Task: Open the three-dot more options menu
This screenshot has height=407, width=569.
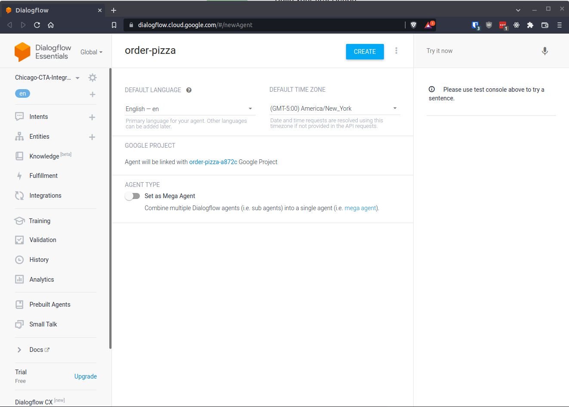Action: coord(396,51)
